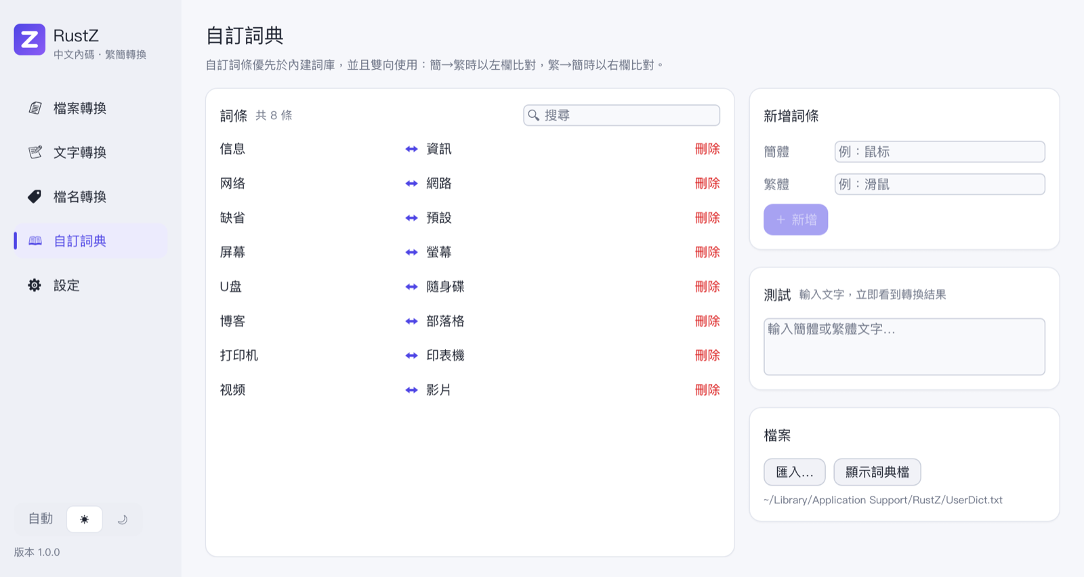The height and width of the screenshot is (577, 1084).
Task: Click the ＋ 新增 button
Action: pos(796,219)
